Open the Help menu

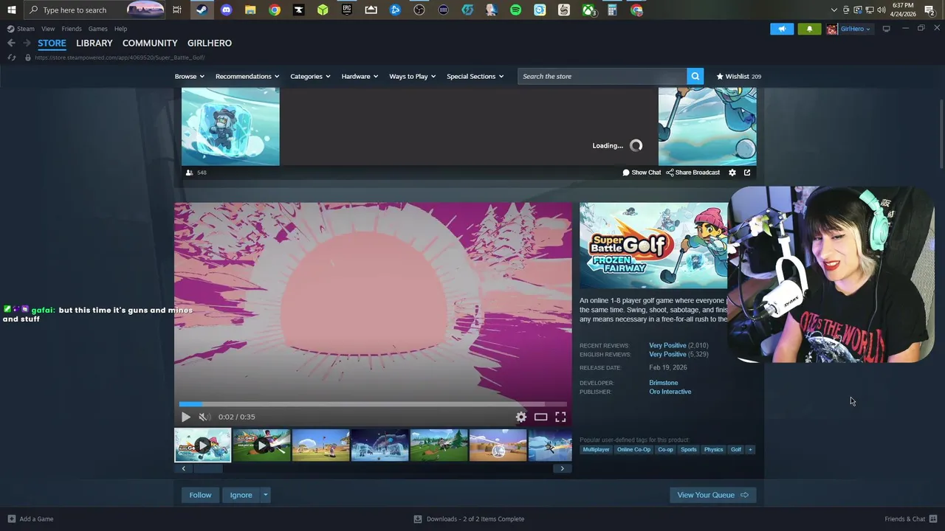(x=120, y=29)
